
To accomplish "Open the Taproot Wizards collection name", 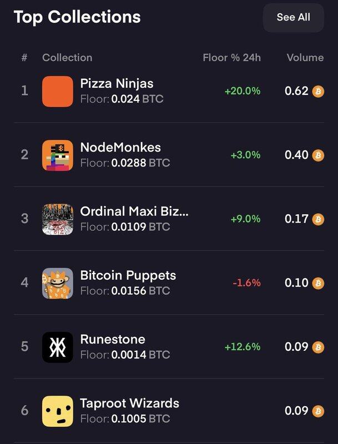I will tap(129, 403).
